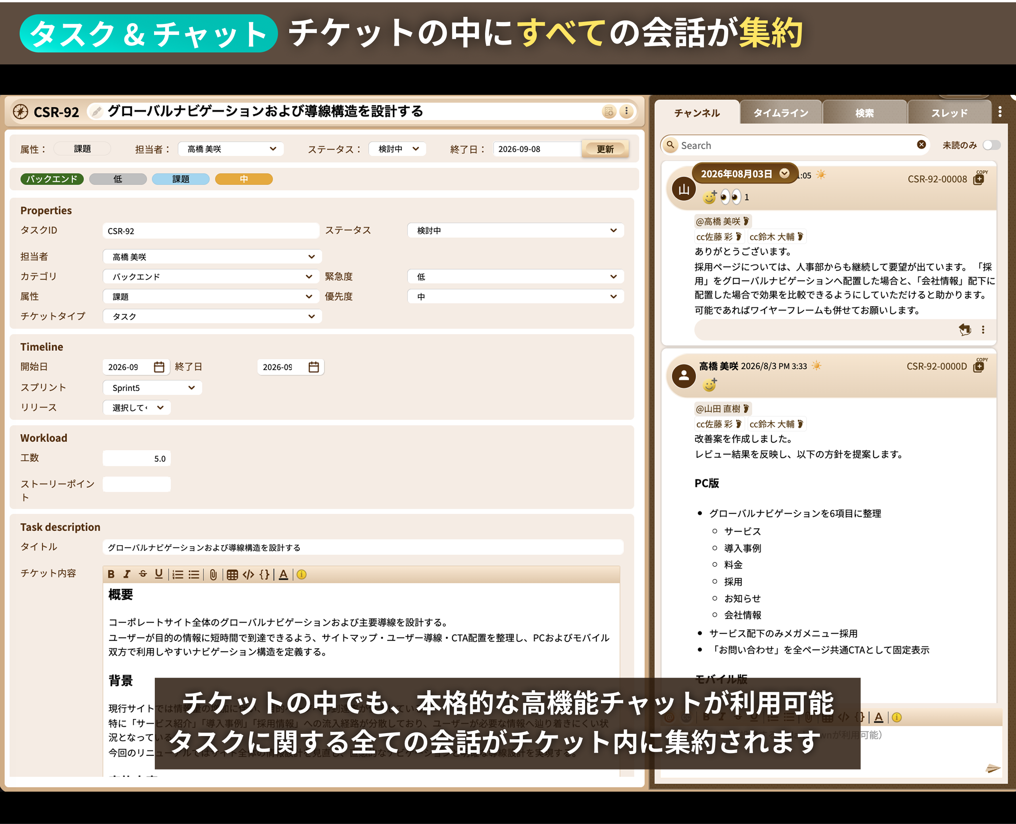Viewport: 1016px width, 824px height.
Task: Open the three-dot menu of message CSR-92-00008
Action: pos(983,329)
